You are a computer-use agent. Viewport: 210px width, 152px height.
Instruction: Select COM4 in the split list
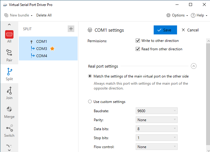point(42,56)
